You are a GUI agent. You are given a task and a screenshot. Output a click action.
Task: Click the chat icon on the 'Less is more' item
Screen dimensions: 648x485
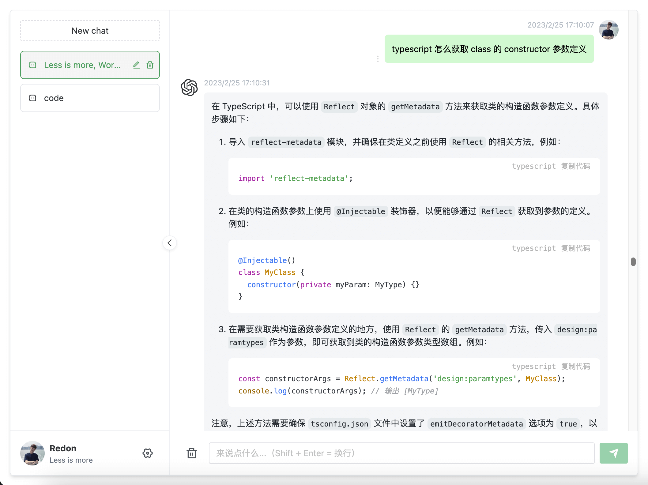click(x=32, y=65)
